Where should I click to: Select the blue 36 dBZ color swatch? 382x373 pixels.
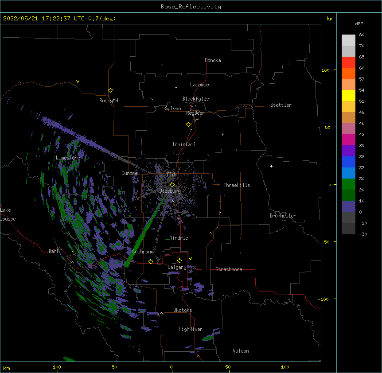[348, 162]
